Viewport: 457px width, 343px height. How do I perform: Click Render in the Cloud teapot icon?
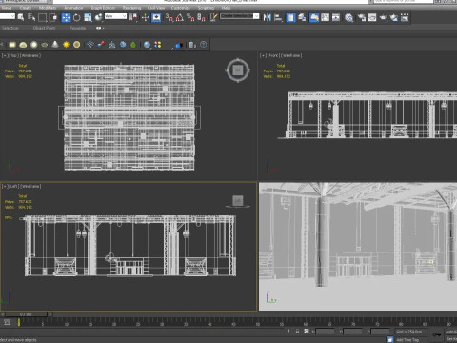(394, 17)
